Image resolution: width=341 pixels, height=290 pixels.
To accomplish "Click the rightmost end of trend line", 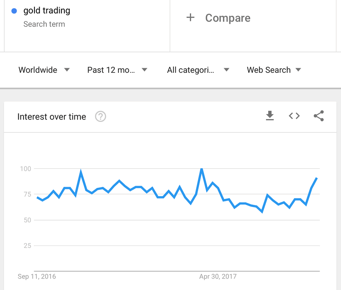I will (317, 178).
